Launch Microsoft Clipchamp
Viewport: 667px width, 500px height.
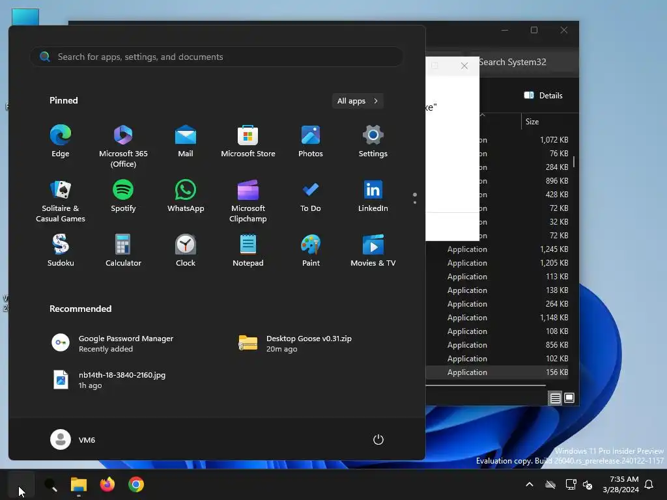248,201
